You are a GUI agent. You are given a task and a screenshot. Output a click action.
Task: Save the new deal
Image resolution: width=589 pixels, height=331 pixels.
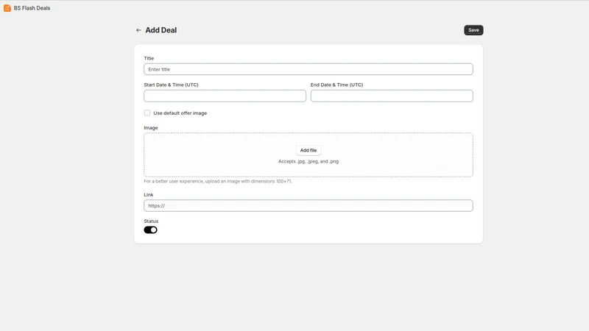tap(473, 30)
